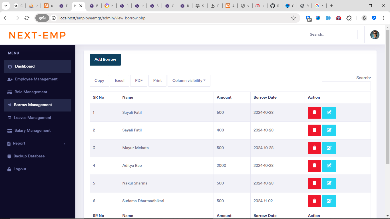Delete Nakul Sharma's borrow record
Screen dimensions: 390x219
(x=314, y=183)
